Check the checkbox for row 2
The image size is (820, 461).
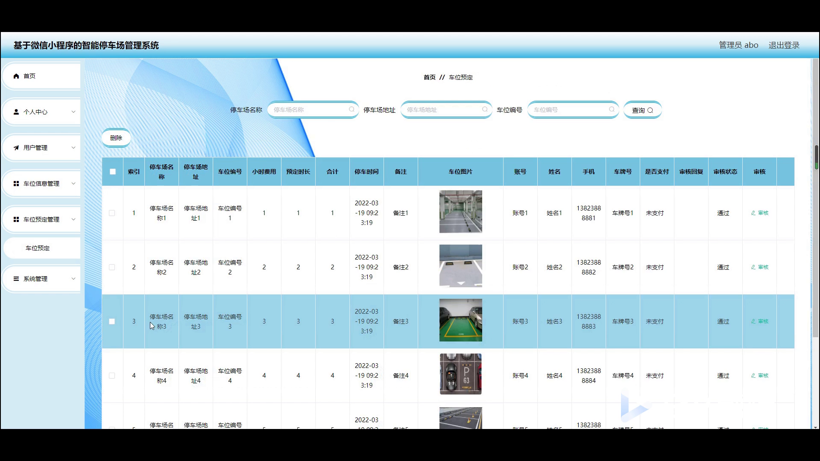point(112,267)
